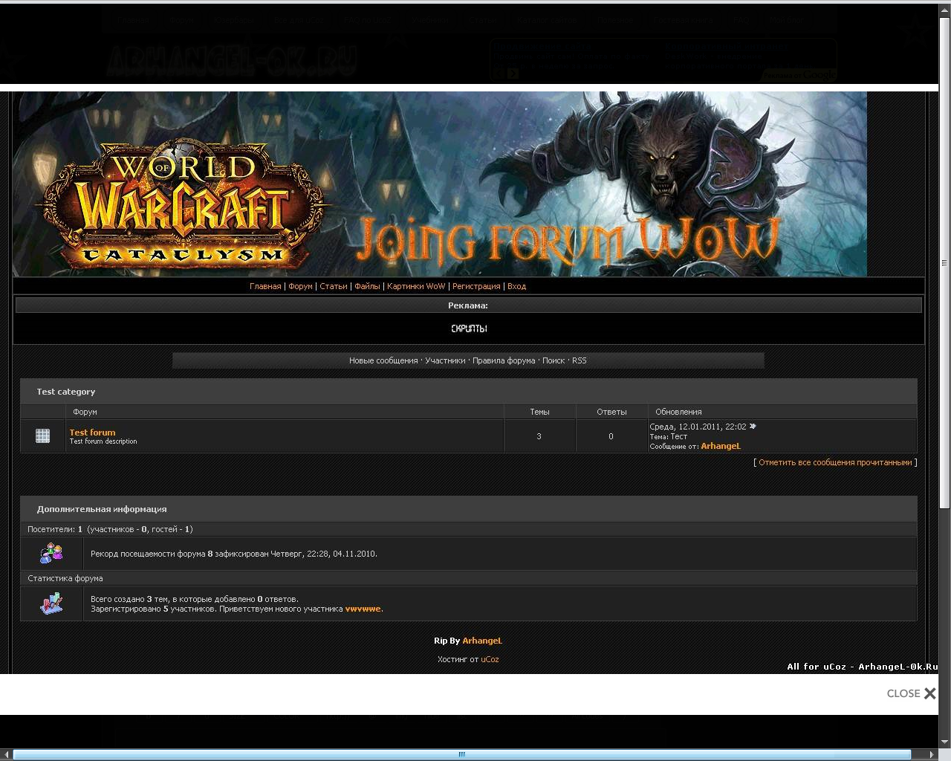Open ArhangeL link in Rip By footer
This screenshot has width=951, height=761.
click(x=482, y=641)
